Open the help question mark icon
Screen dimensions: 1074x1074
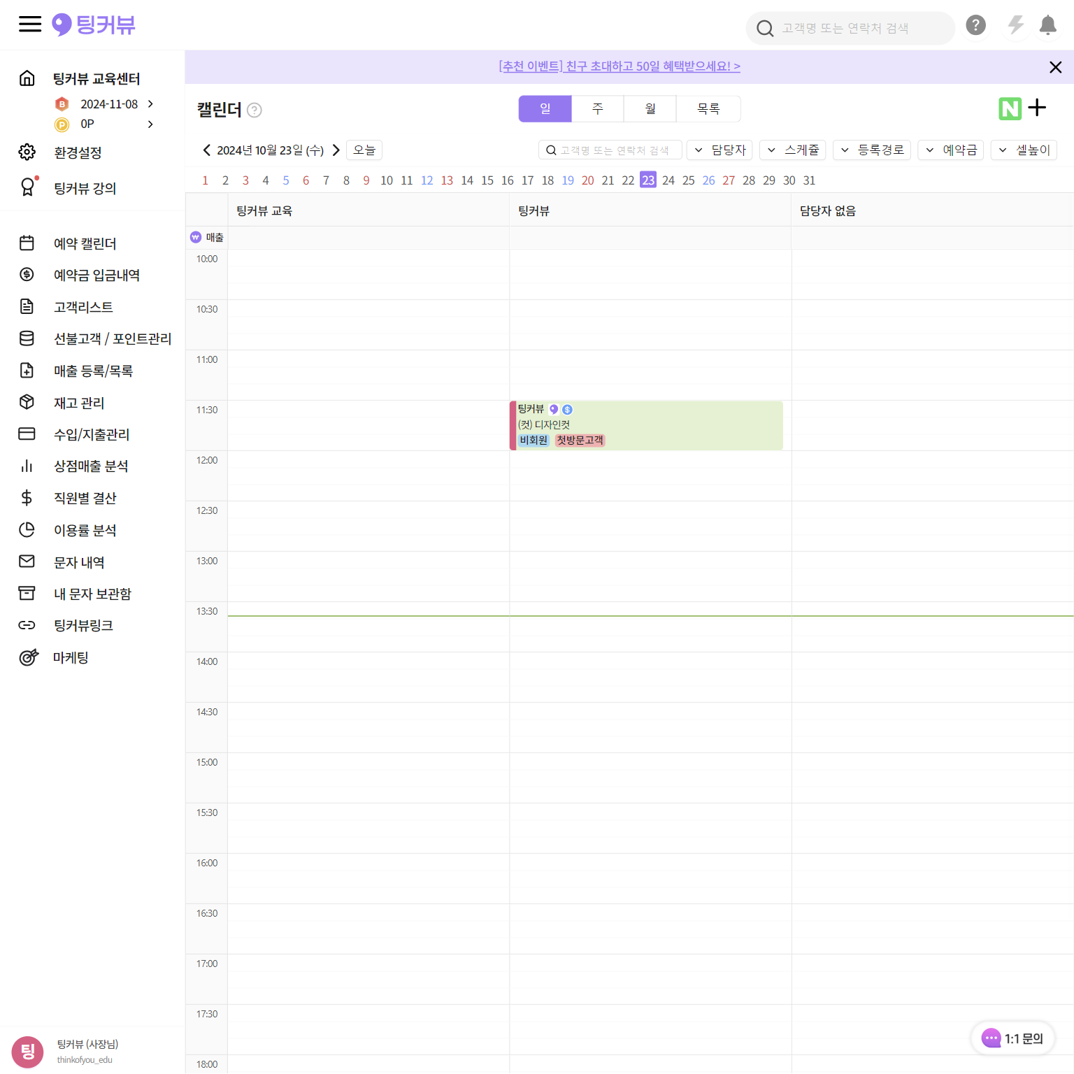coord(975,25)
